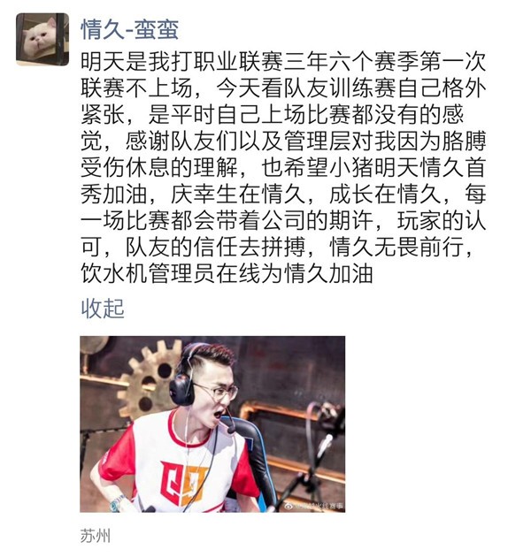This screenshot has height=557, width=531.
Task: Open the 情久-蛮蛮 username profile link
Action: click(130, 29)
